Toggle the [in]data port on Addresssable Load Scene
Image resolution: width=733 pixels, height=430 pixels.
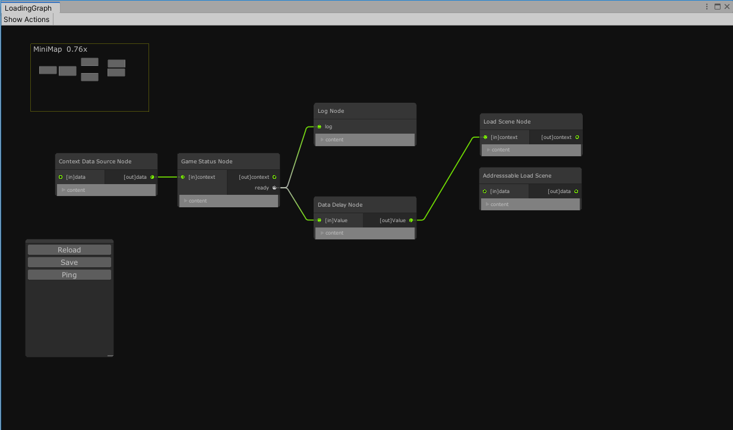(x=484, y=191)
